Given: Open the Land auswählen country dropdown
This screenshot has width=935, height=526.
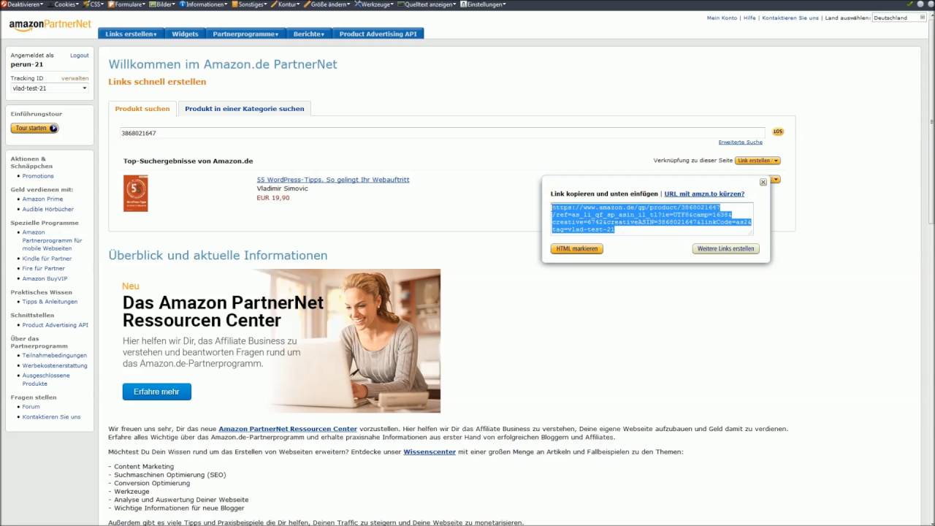Looking at the screenshot, I should [x=898, y=18].
